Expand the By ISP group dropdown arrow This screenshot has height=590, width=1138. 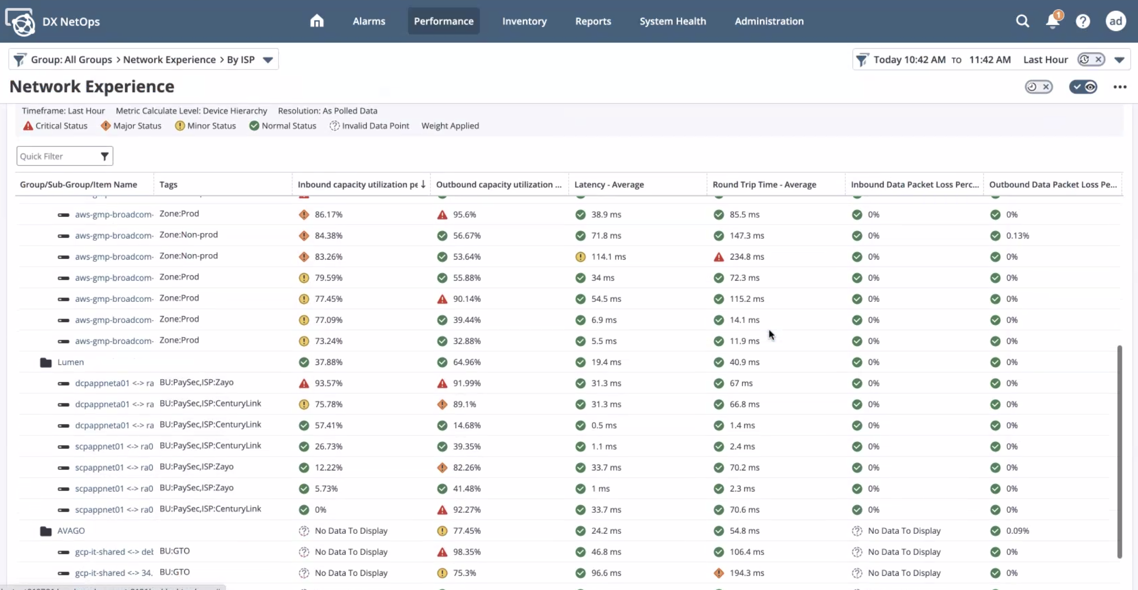[x=268, y=60]
